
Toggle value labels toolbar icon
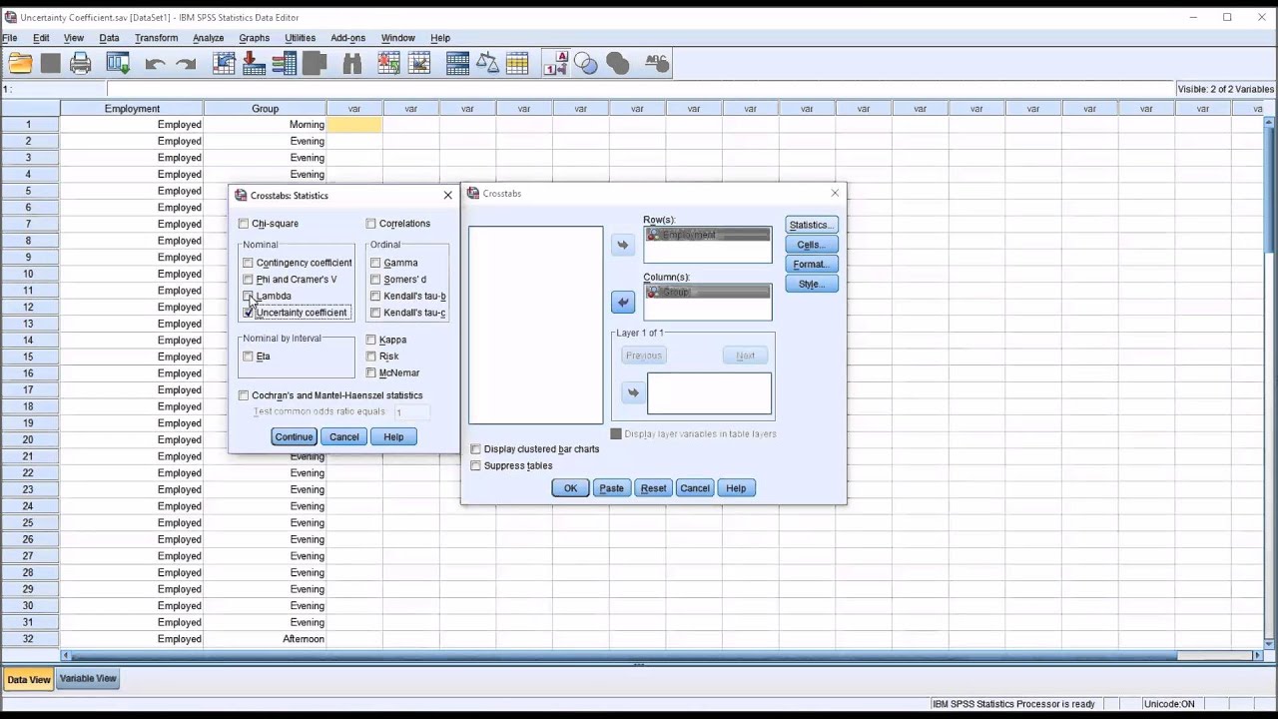tap(555, 64)
